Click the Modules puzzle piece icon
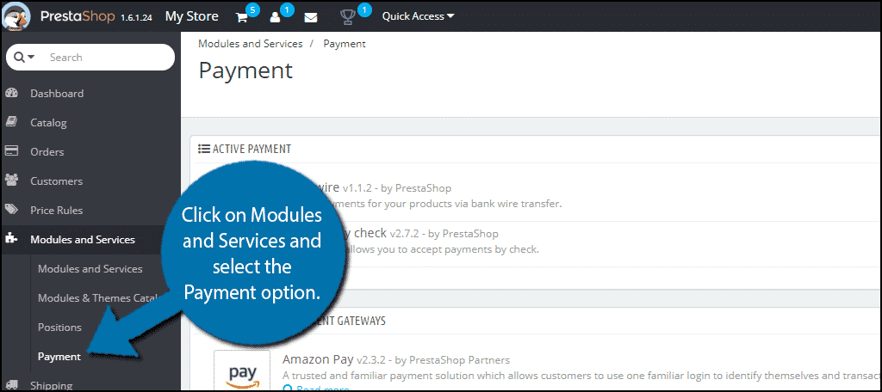 coord(12,239)
